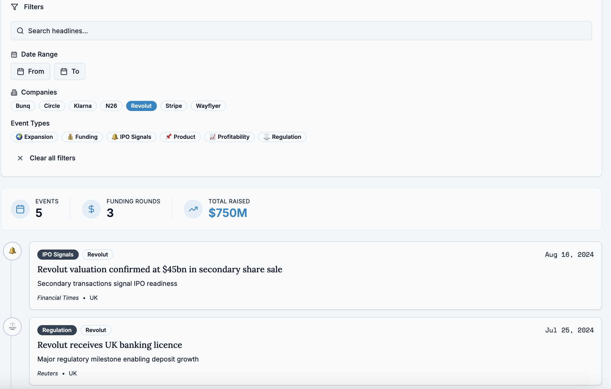Open the To date picker

70,71
